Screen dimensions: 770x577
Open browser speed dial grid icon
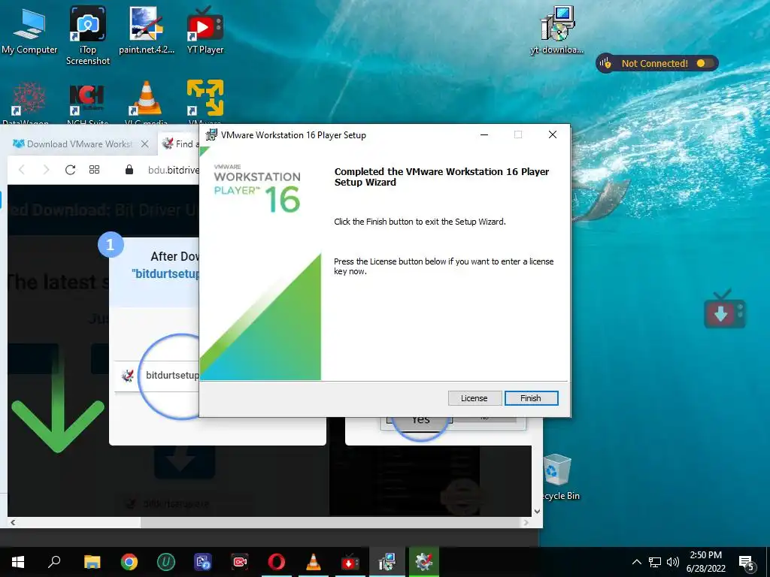94,170
